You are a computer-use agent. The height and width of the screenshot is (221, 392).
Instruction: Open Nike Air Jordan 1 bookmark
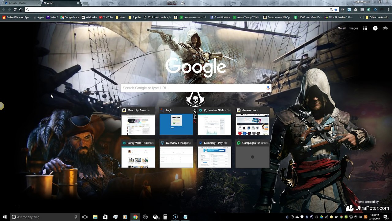click(x=338, y=17)
